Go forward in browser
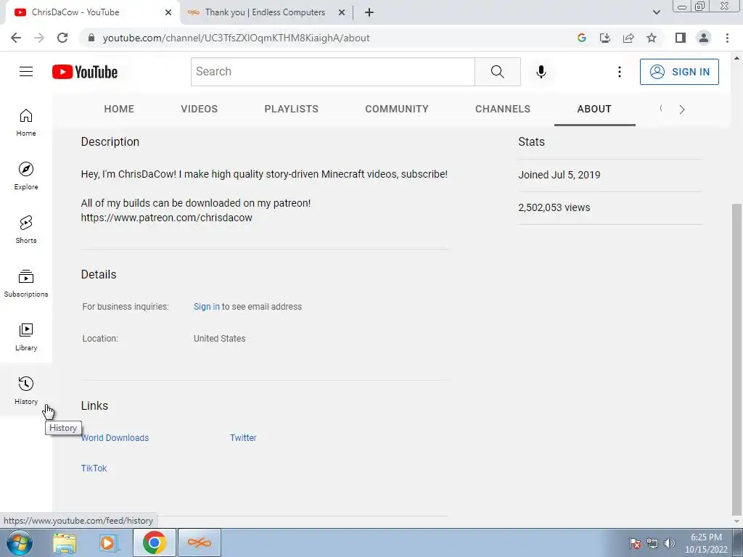The width and height of the screenshot is (743, 557). click(x=39, y=38)
